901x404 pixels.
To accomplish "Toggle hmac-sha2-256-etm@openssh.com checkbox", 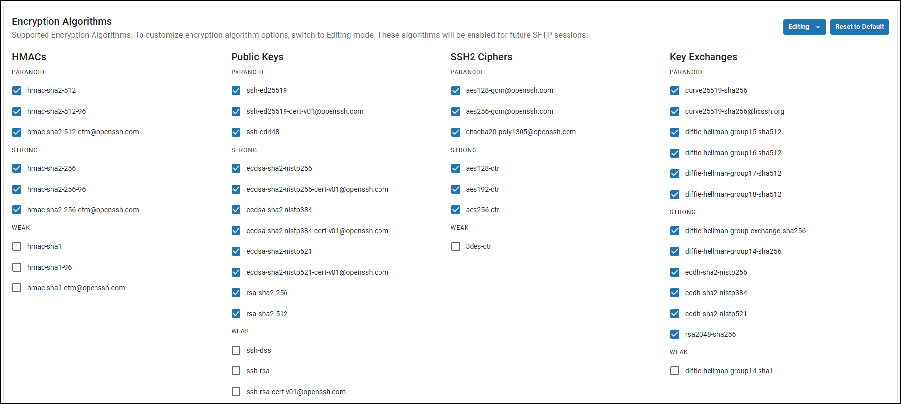I will point(17,210).
